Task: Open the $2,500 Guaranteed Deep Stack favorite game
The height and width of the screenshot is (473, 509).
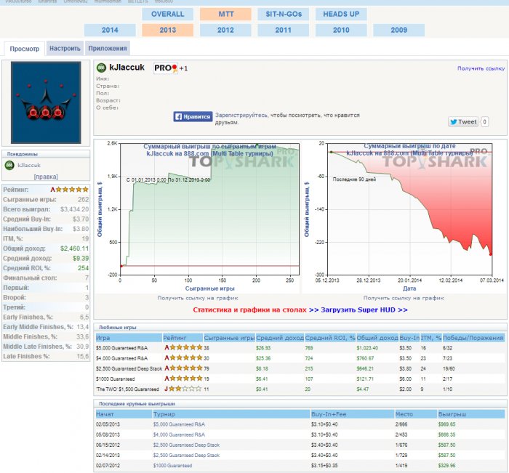Action: [x=128, y=368]
